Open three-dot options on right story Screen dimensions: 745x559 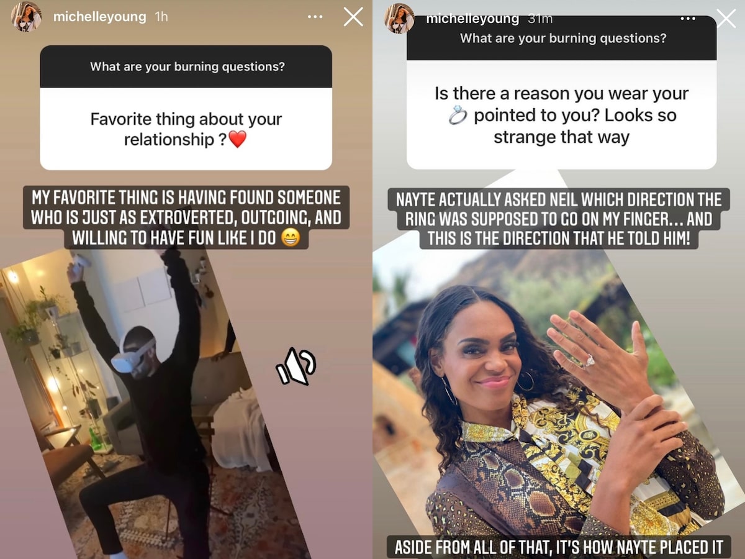(x=688, y=19)
